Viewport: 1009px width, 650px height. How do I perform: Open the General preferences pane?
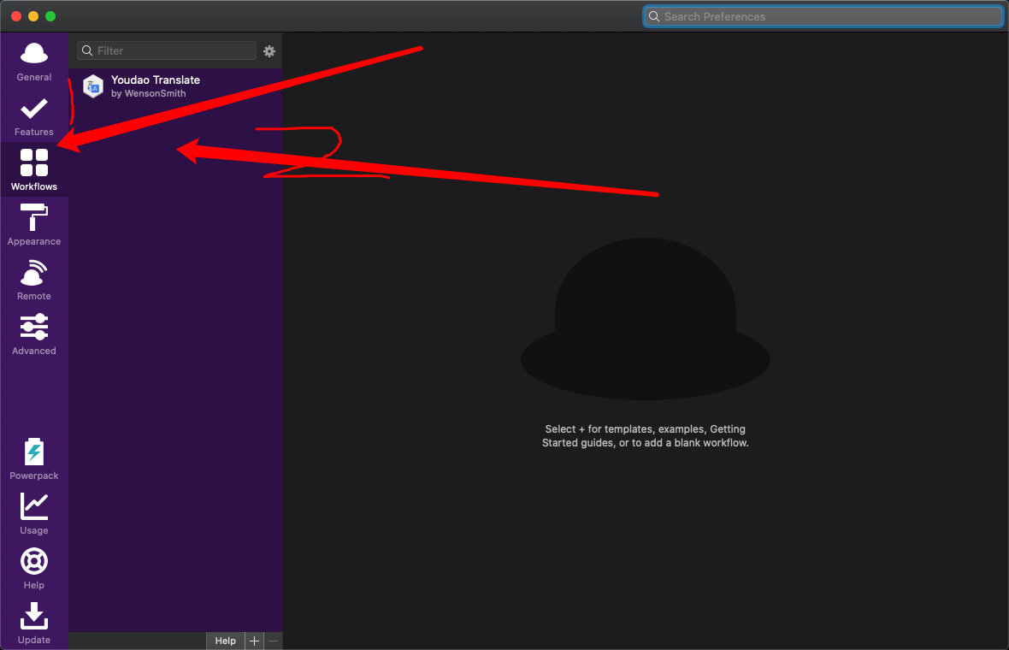tap(34, 62)
